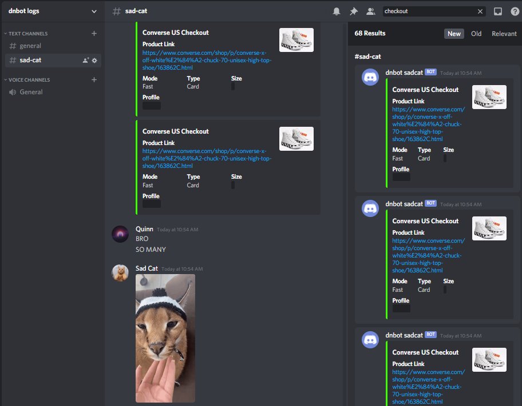Open second result dnbot sadcat avatar

tap(370, 208)
